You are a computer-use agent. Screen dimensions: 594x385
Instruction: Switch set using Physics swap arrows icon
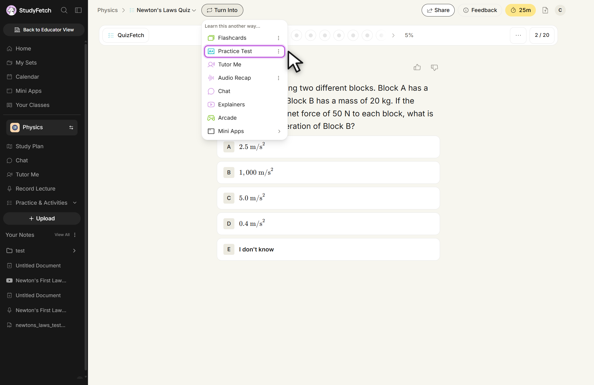click(x=71, y=127)
